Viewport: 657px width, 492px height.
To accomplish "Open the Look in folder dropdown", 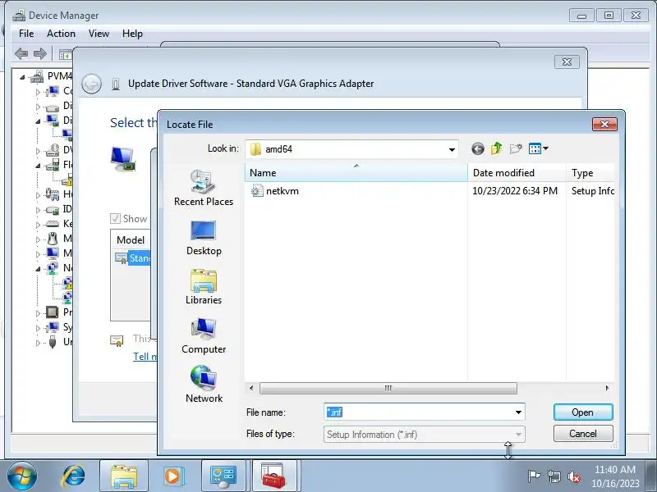I will click(x=452, y=149).
